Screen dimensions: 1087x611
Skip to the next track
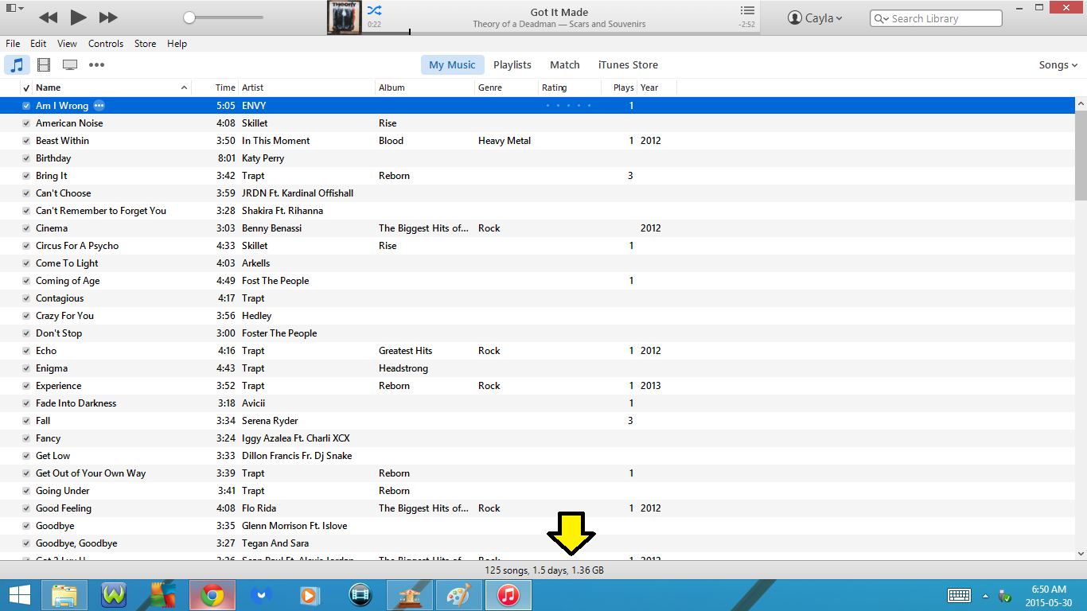[x=108, y=18]
